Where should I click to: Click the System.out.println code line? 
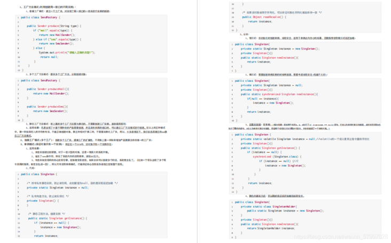tap(67, 52)
